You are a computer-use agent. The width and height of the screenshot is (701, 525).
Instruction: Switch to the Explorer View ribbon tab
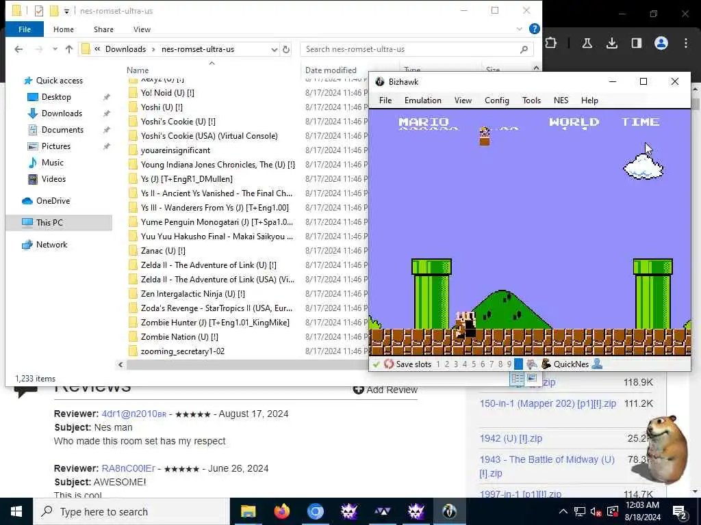(x=142, y=29)
